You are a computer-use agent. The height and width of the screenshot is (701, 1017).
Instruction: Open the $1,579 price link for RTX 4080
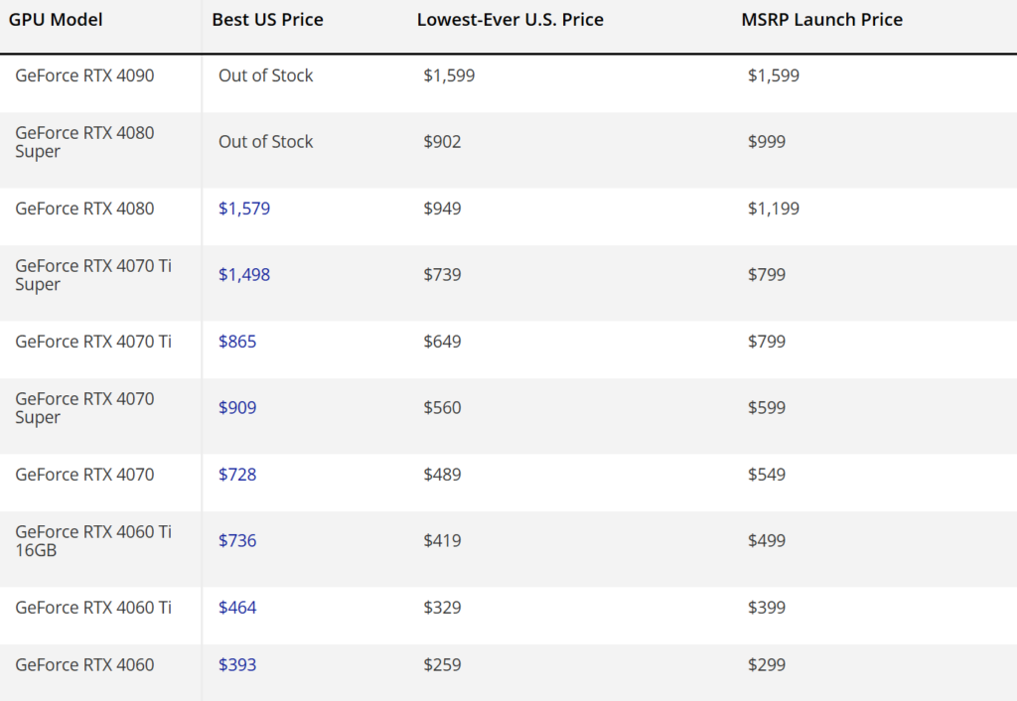pos(243,209)
